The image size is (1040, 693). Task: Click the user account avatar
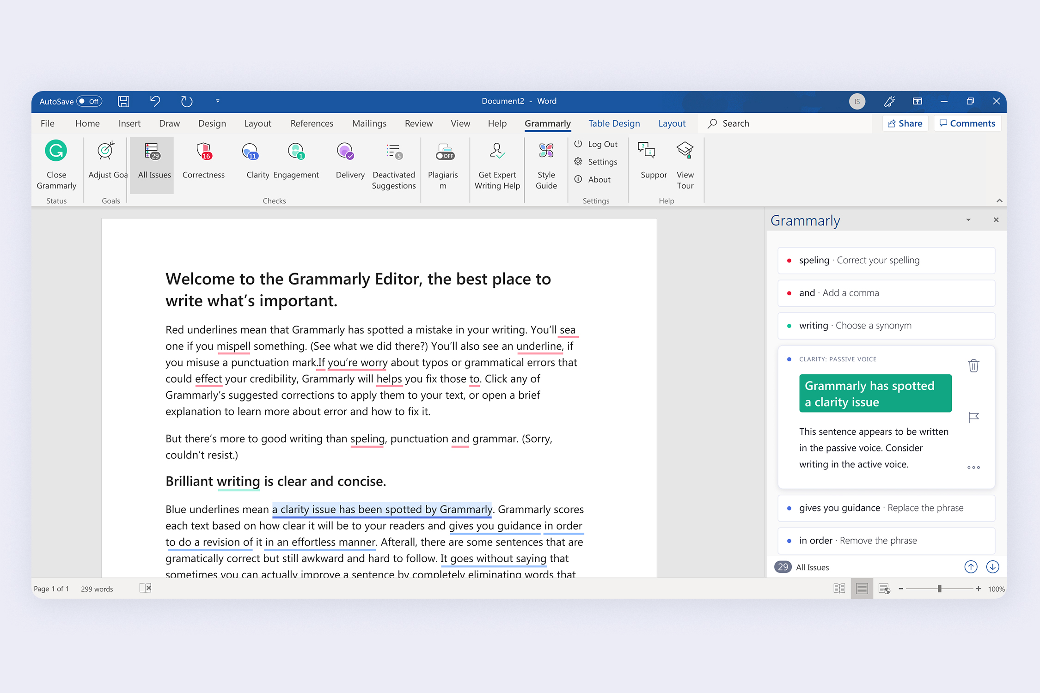tap(857, 102)
